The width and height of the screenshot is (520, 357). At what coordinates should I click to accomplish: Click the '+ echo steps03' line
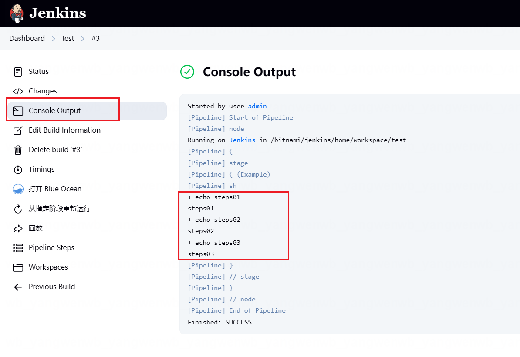214,243
